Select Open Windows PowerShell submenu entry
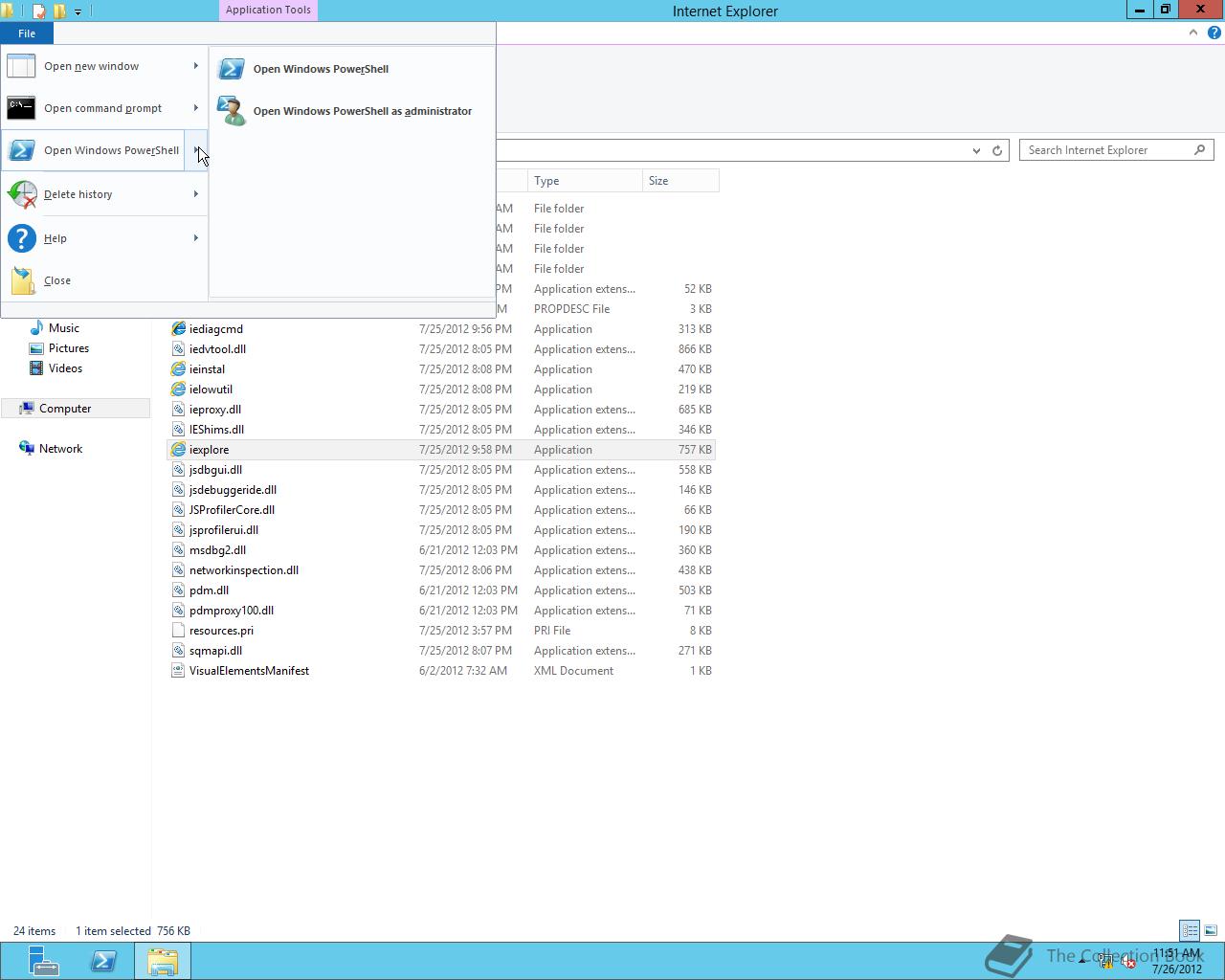 [351, 69]
